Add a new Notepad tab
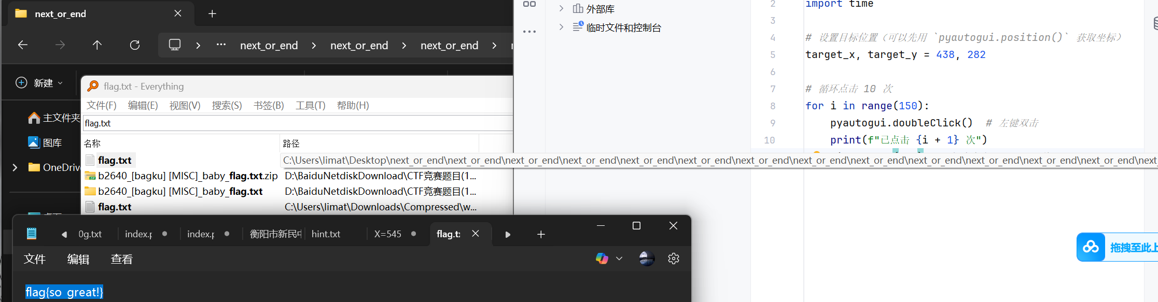The width and height of the screenshot is (1158, 302). click(x=541, y=235)
